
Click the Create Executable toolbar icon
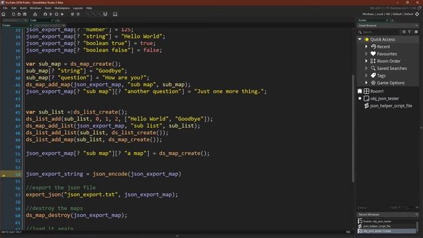[35, 14]
